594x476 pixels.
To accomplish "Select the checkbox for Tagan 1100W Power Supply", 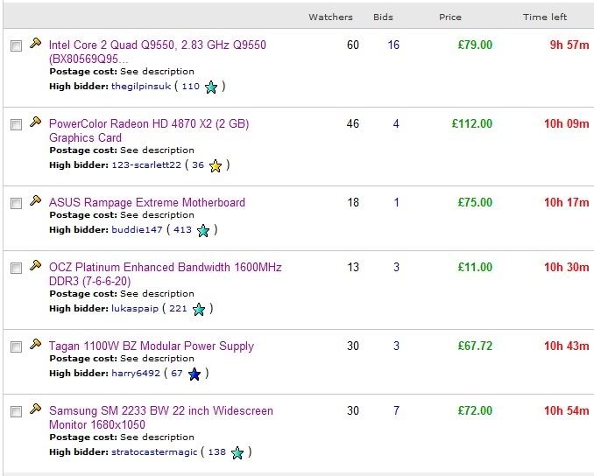I will [x=17, y=347].
